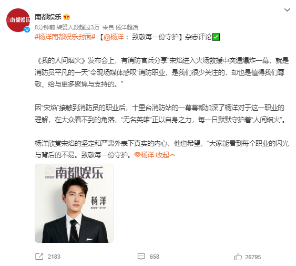This screenshot has height=266, width=296.
Task: Click the 2183 repost count
Action: coord(54,257)
